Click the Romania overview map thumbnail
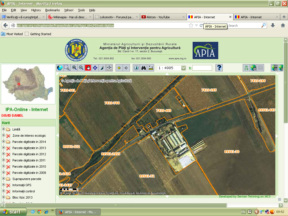Screen dimensions: 288x216 [x=28, y=84]
